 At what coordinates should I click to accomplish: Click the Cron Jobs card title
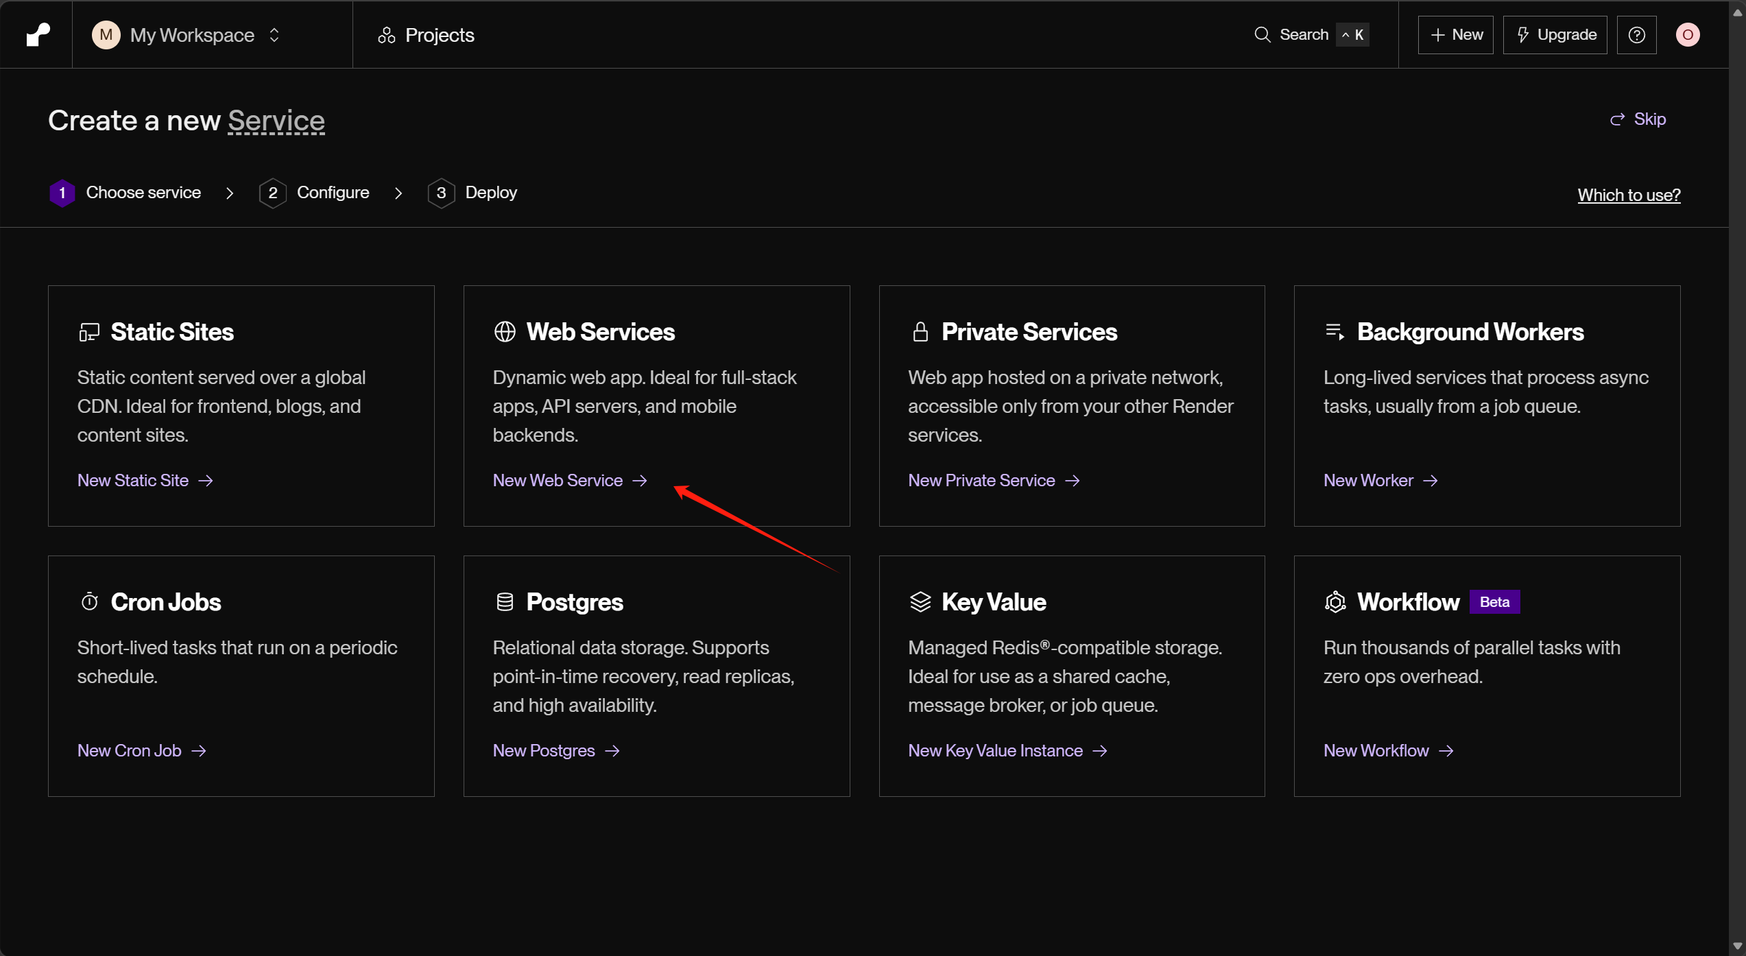point(166,602)
